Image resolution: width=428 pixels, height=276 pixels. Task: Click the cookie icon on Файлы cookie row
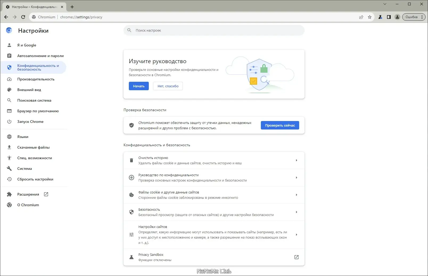pos(131,195)
